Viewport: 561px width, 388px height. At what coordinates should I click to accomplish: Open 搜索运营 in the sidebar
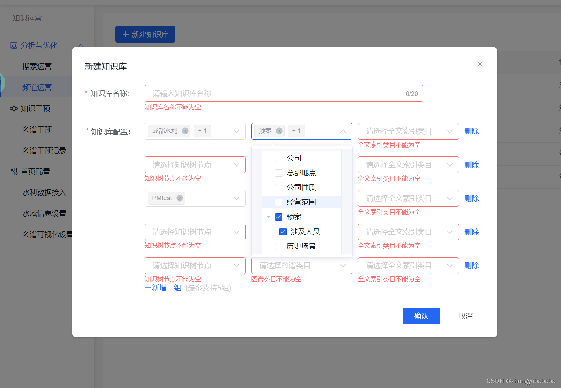37,66
